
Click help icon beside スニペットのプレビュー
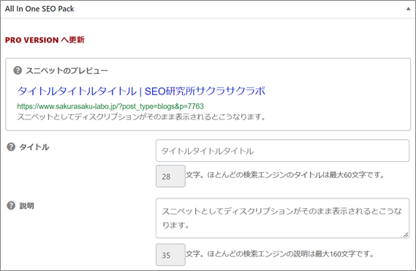click(18, 70)
